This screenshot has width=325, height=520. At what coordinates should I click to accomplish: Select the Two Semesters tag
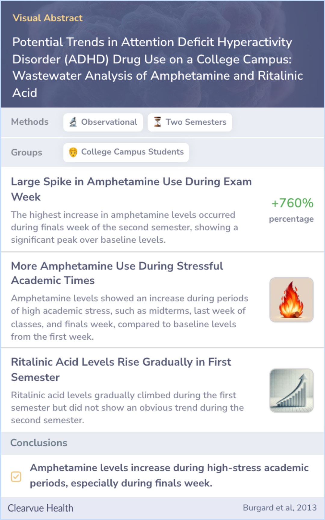(x=190, y=122)
